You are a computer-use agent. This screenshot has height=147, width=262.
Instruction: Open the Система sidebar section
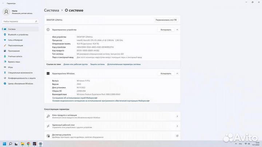pyautogui.click(x=20, y=29)
